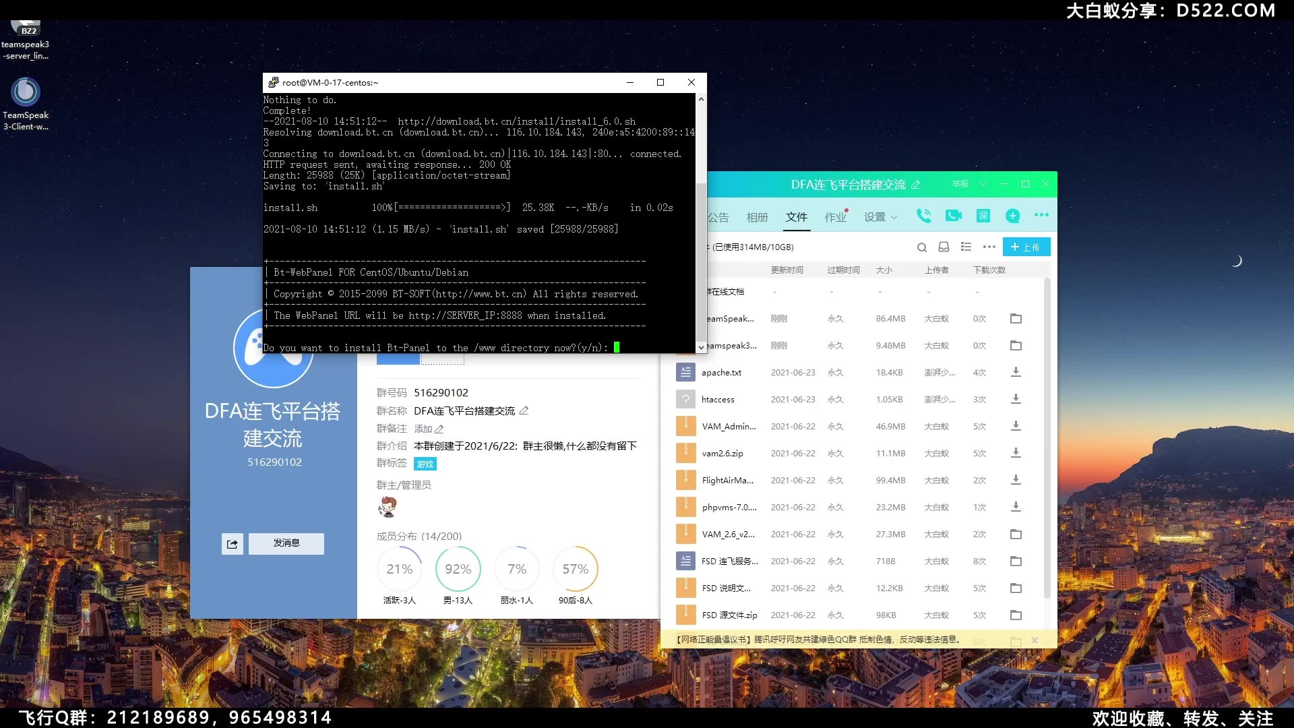Expand the 设置 dropdown menu

[x=880, y=217]
